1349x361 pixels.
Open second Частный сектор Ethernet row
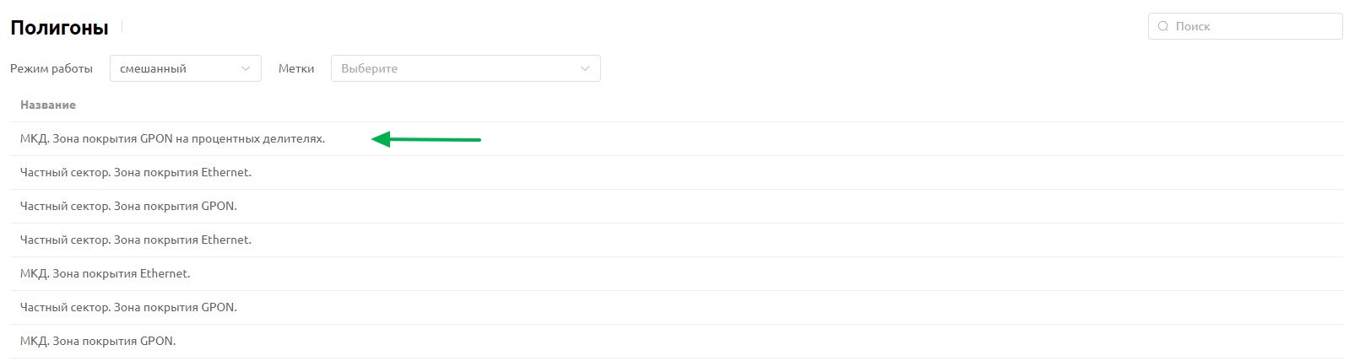point(675,240)
